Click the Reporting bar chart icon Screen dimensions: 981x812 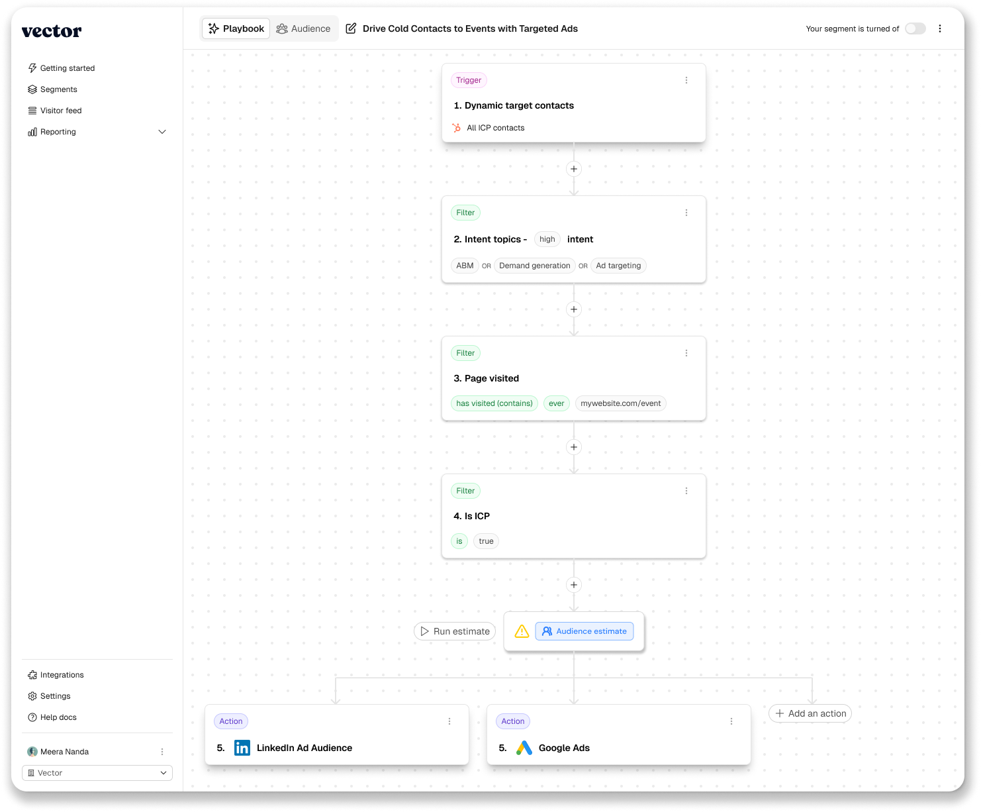(x=32, y=132)
